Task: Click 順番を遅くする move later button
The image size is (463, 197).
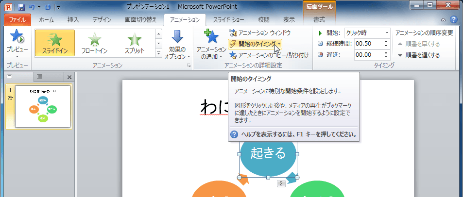Action: [x=419, y=55]
